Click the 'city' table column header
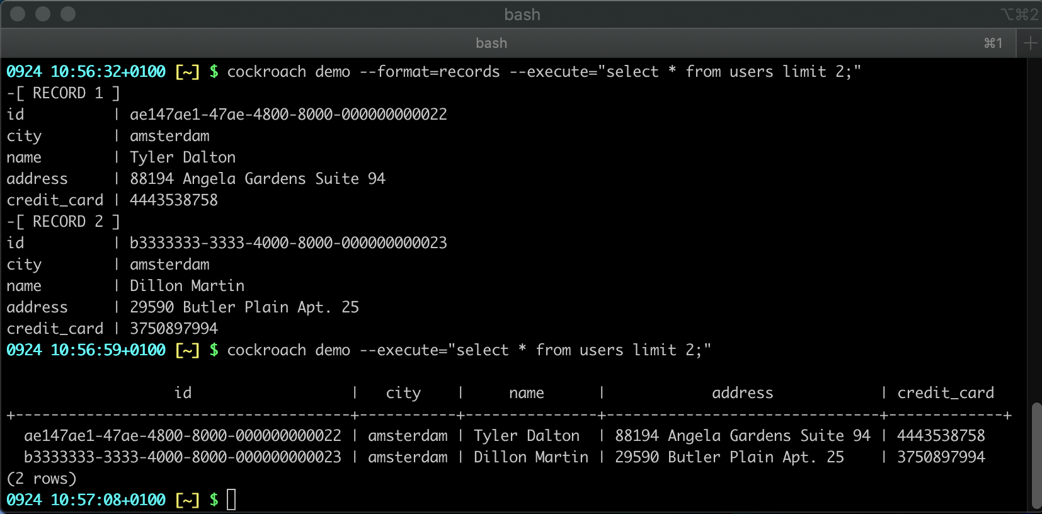Screen dimensions: 1042x514 point(403,393)
